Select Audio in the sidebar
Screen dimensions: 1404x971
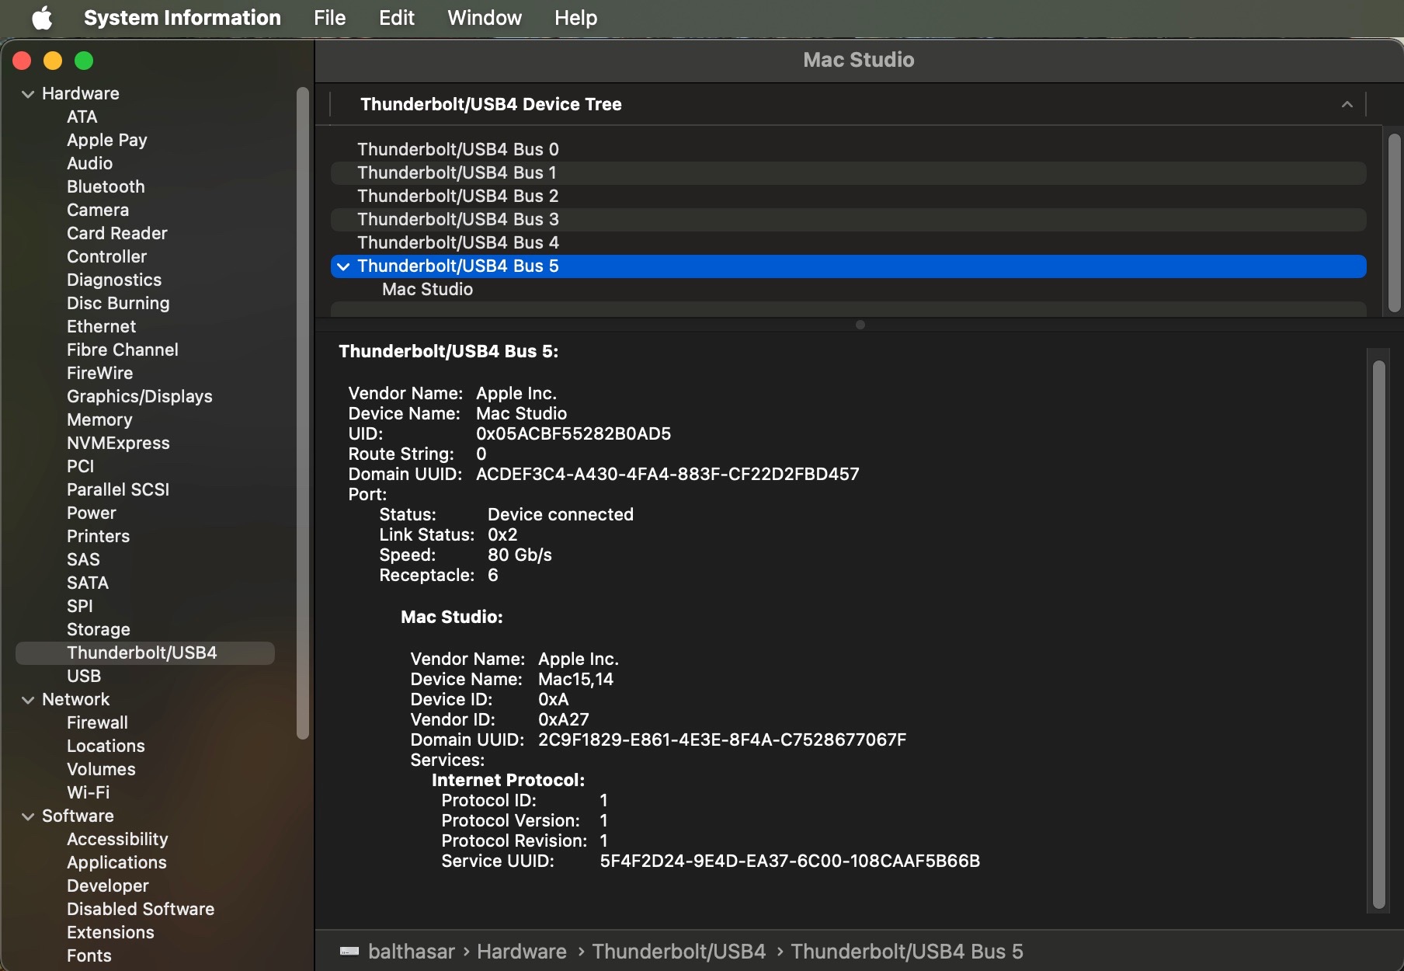tap(89, 163)
